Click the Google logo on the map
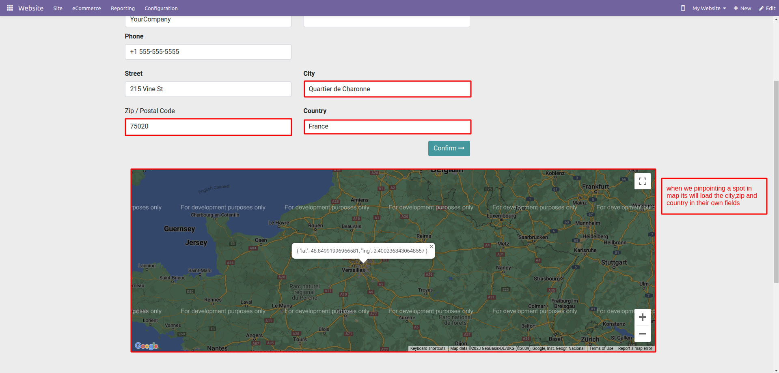779x373 pixels. [x=147, y=346]
